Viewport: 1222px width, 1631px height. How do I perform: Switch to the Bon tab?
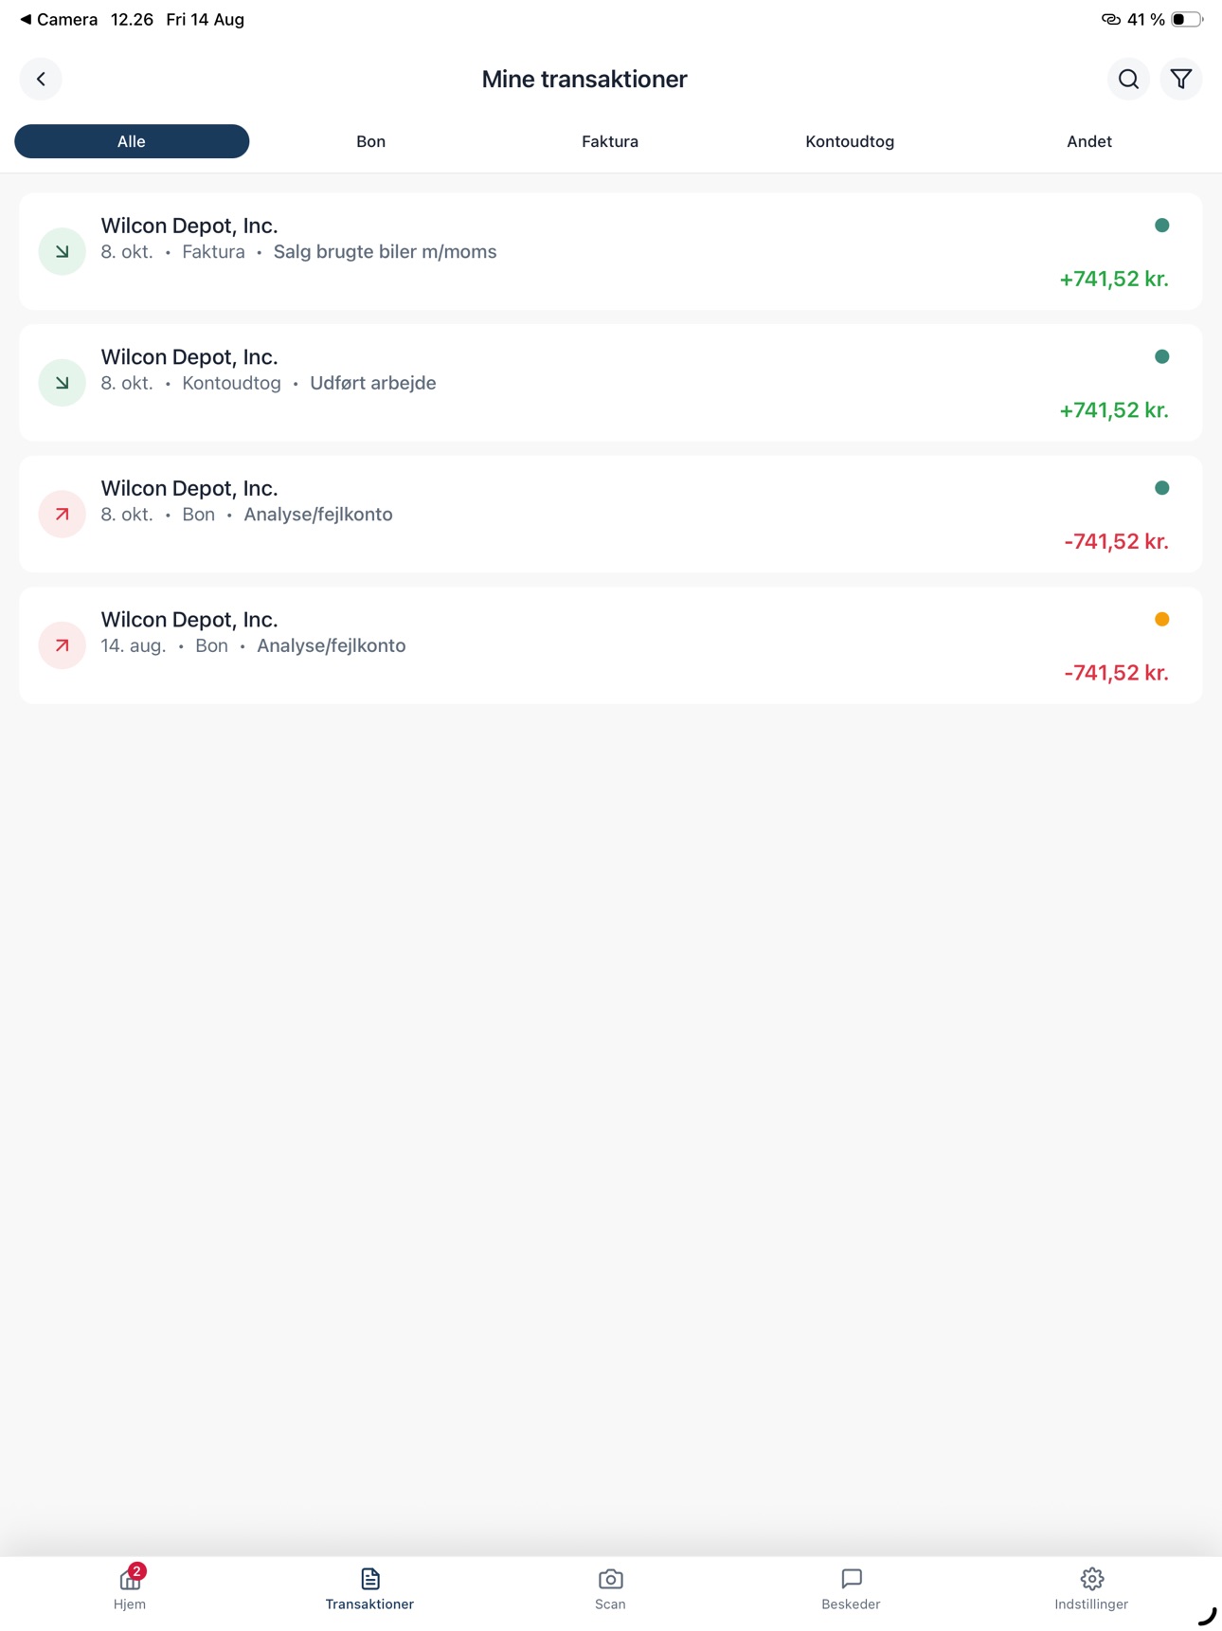pos(370,141)
